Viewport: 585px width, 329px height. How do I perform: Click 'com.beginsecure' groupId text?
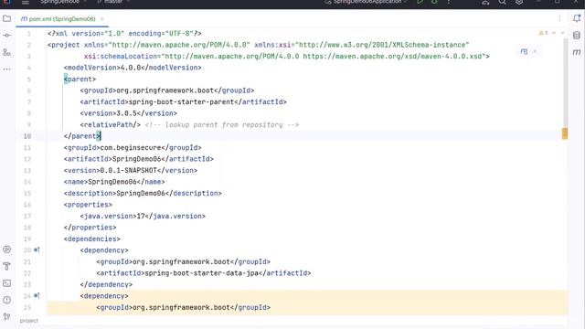click(x=131, y=147)
